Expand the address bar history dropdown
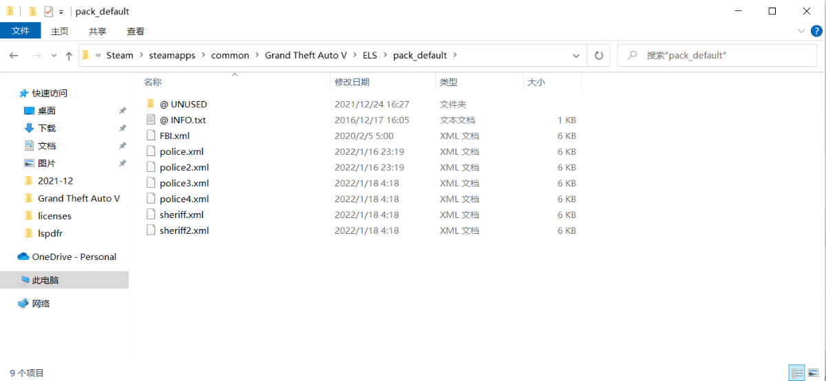Viewport: 826px width, 381px height. click(576, 55)
